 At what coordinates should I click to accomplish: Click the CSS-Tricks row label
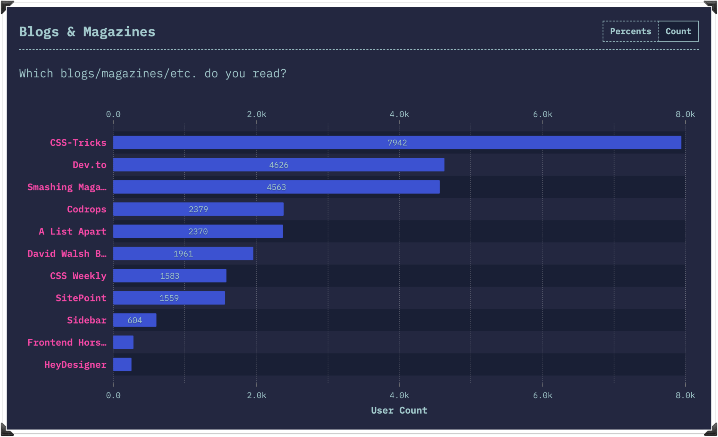tap(78, 143)
